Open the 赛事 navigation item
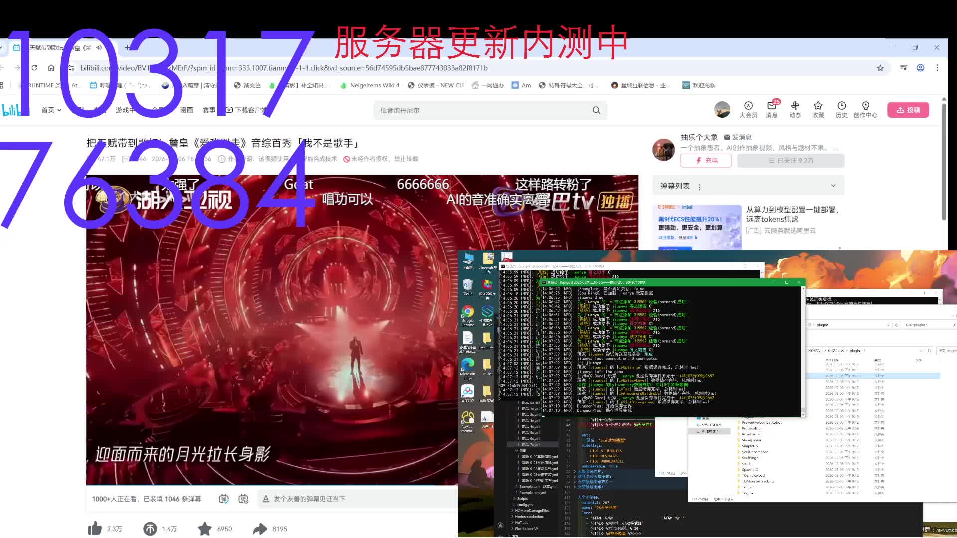957x538 pixels. click(x=209, y=110)
